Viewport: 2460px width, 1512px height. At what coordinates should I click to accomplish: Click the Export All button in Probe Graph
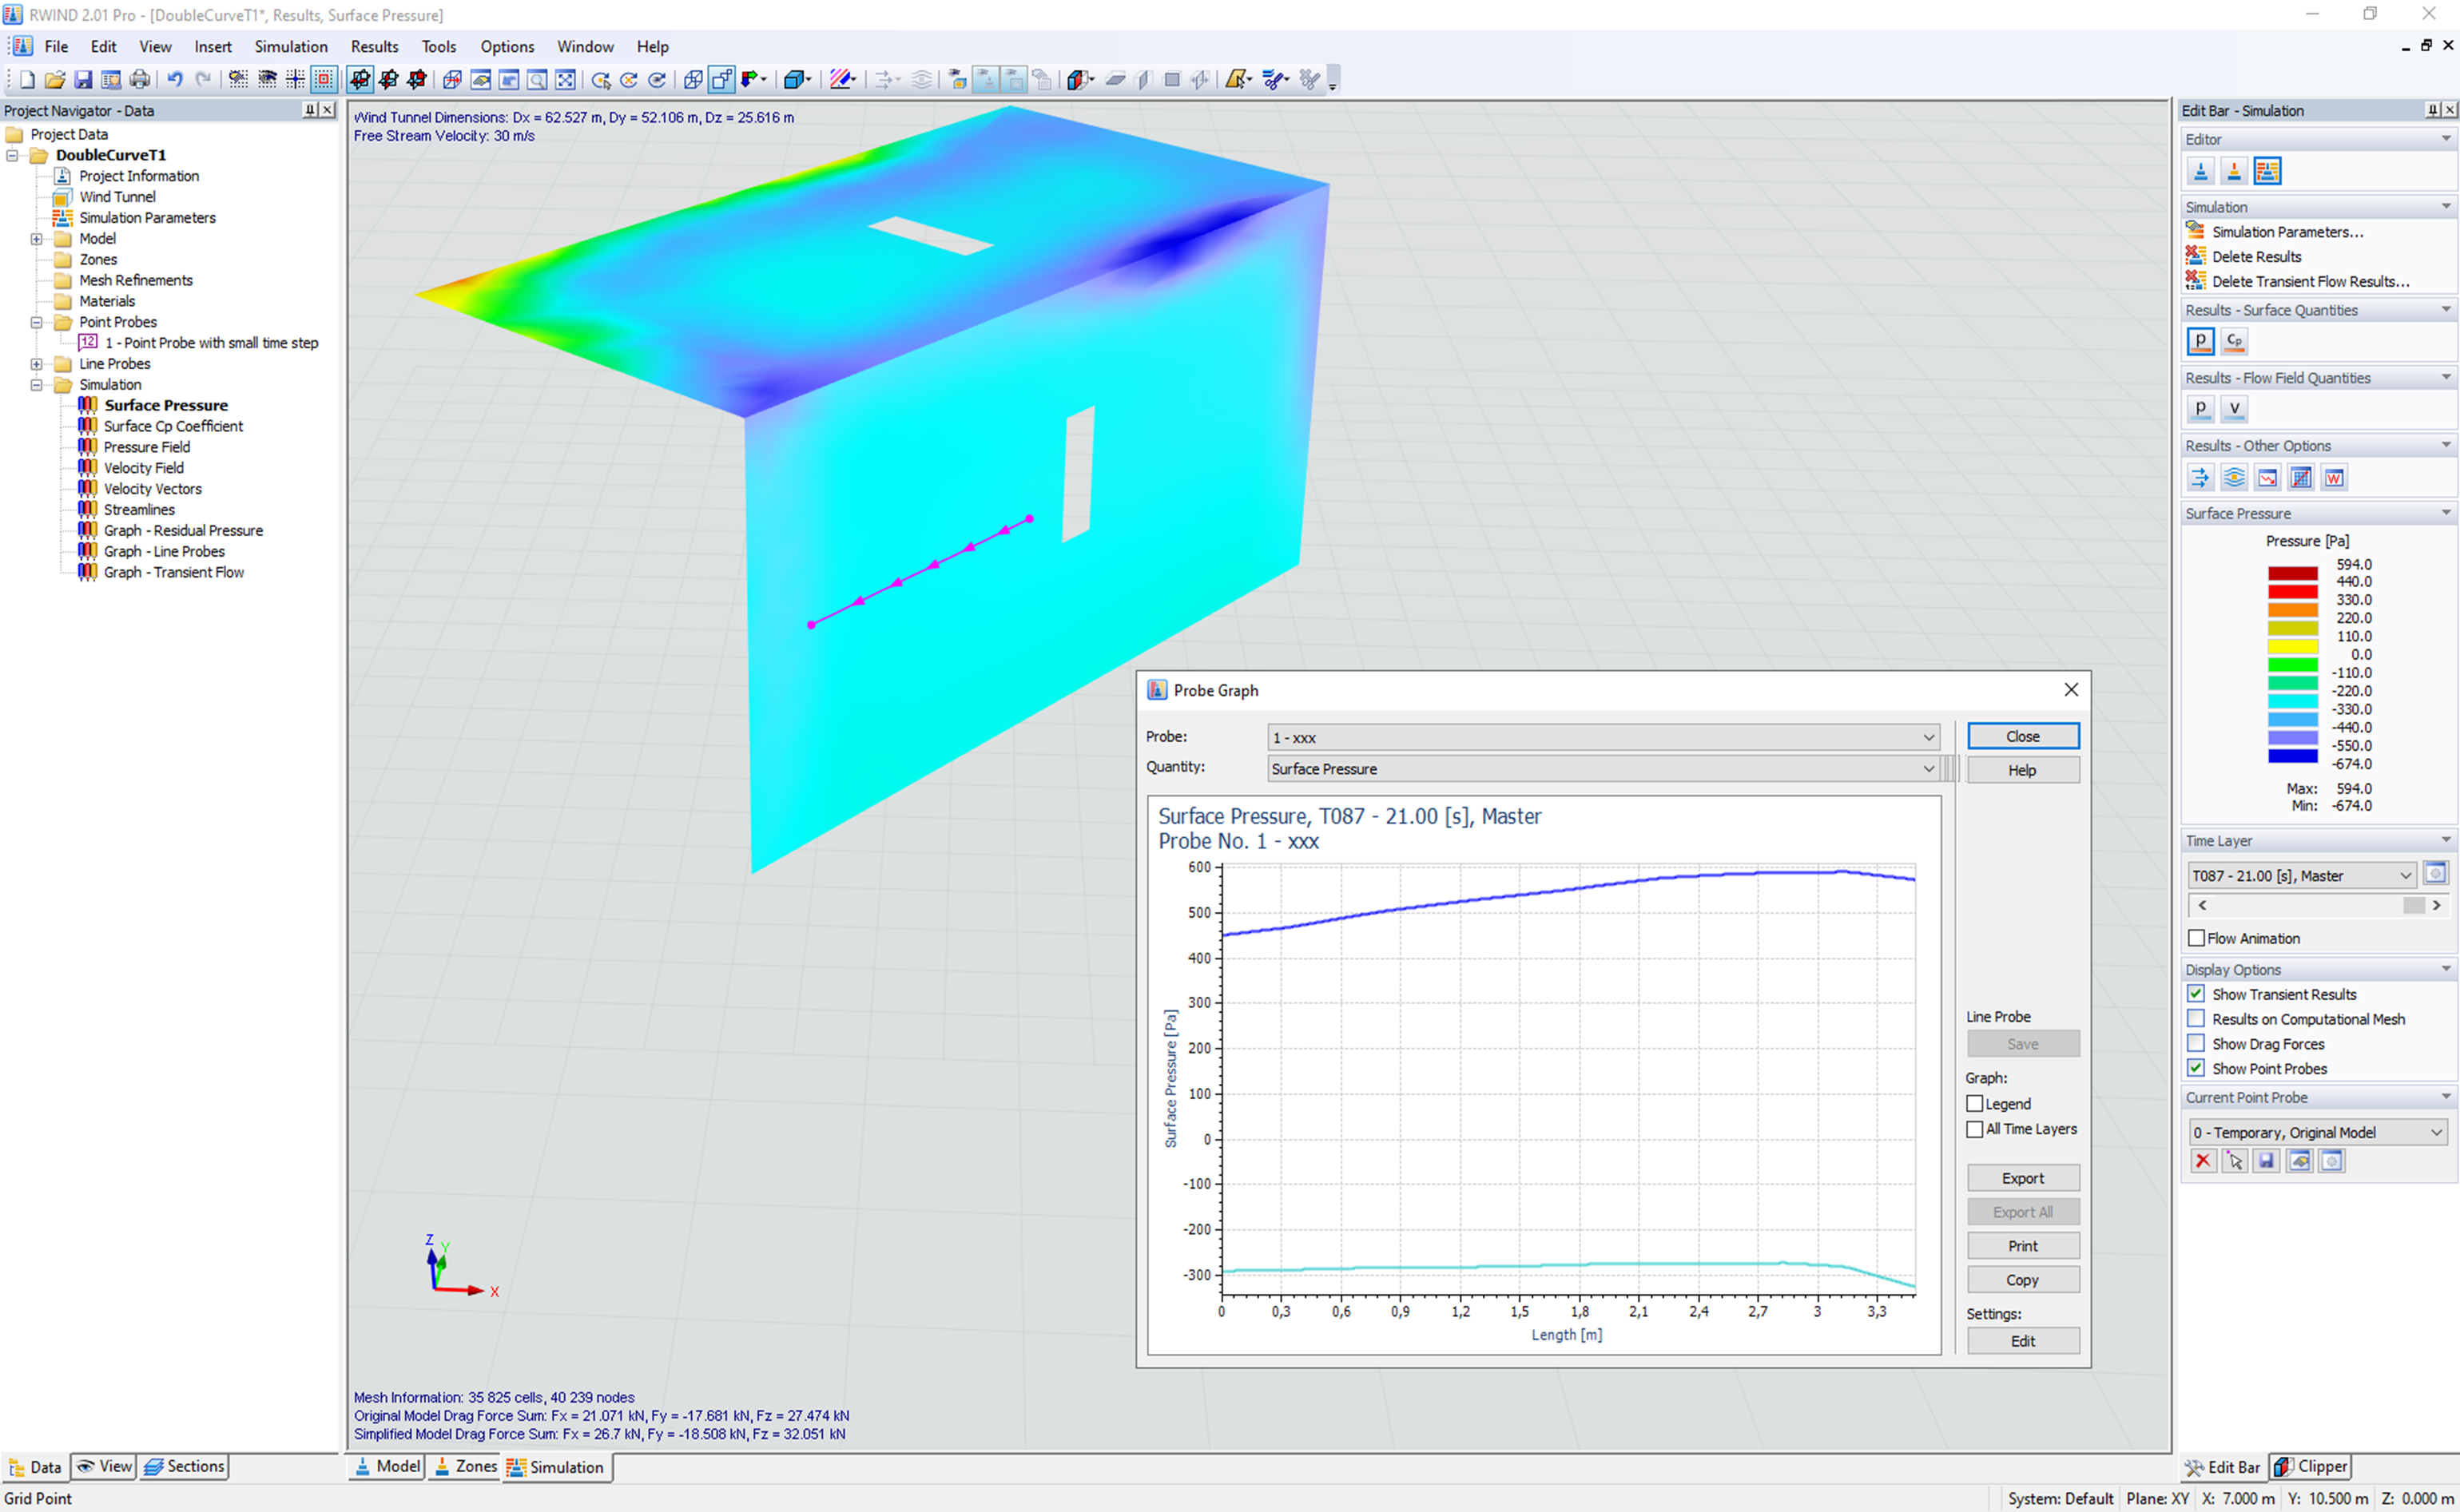coord(2022,1212)
